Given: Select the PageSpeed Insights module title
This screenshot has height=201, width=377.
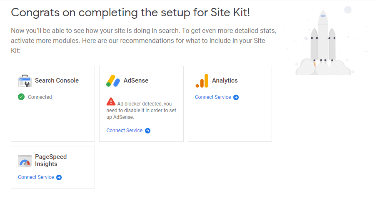Looking at the screenshot, I should tap(51, 160).
